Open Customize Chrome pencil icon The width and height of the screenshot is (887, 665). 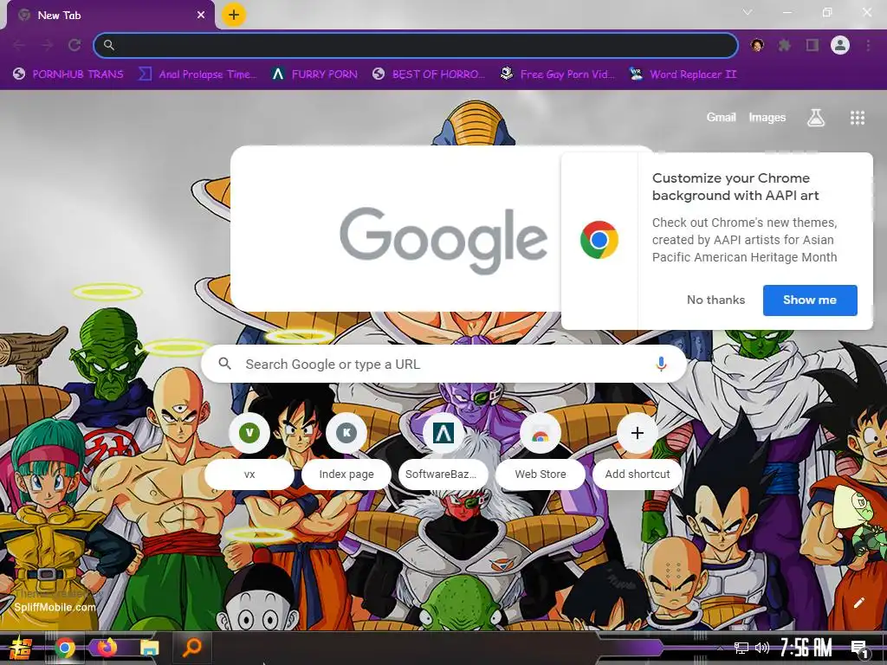(x=858, y=603)
